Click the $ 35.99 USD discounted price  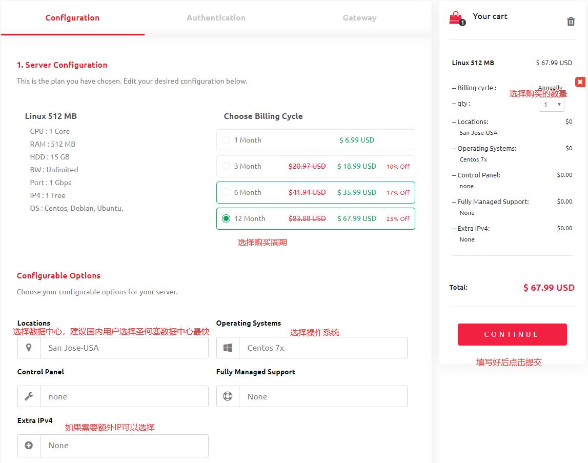pos(357,192)
